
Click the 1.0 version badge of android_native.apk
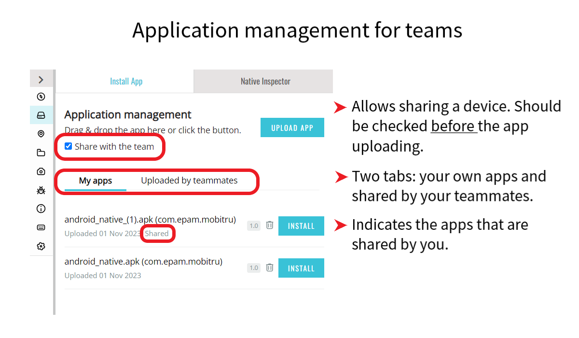click(x=254, y=268)
